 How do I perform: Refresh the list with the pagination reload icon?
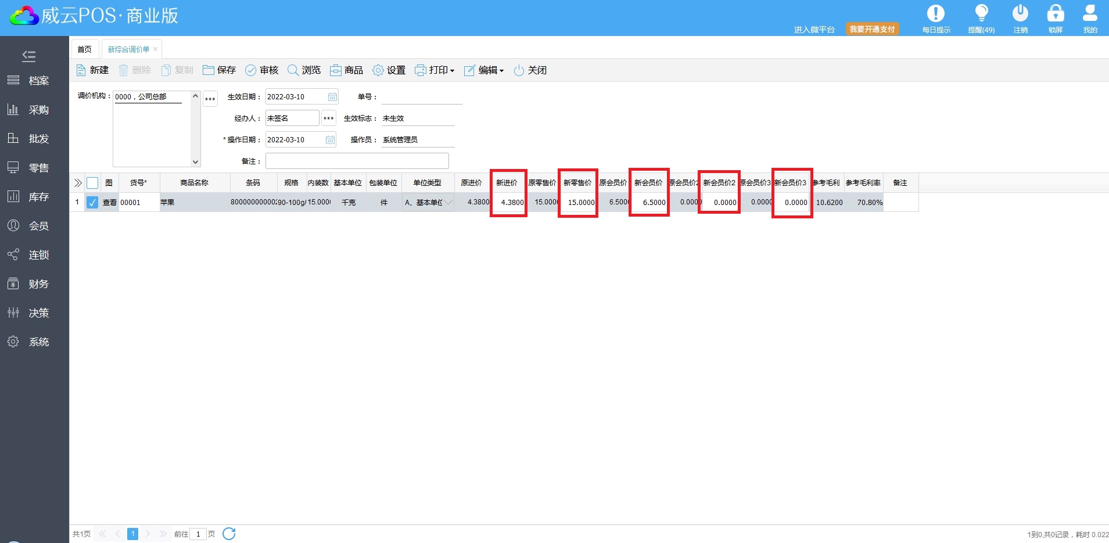click(229, 534)
